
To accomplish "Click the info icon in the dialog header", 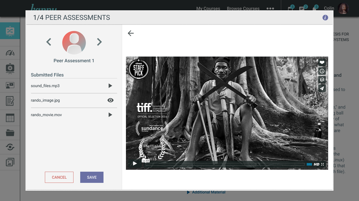I will coord(325,18).
